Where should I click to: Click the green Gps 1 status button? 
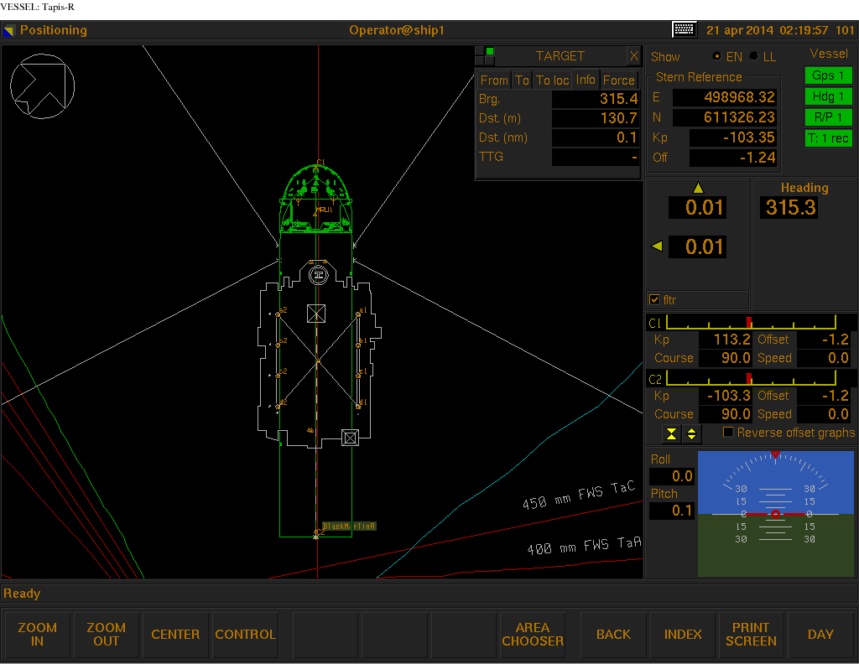[x=828, y=75]
